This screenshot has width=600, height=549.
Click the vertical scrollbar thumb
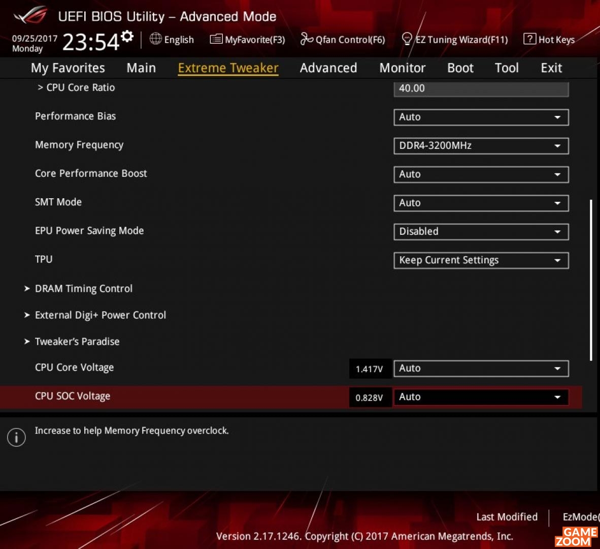[591, 280]
